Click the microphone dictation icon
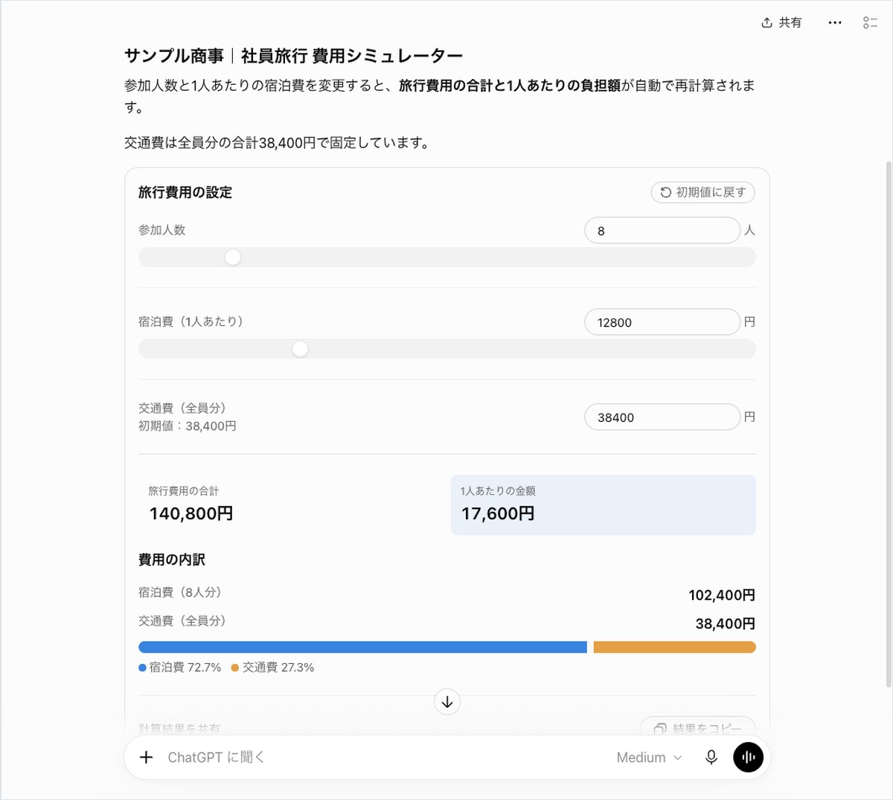Screen dimensions: 893x800 click(711, 758)
